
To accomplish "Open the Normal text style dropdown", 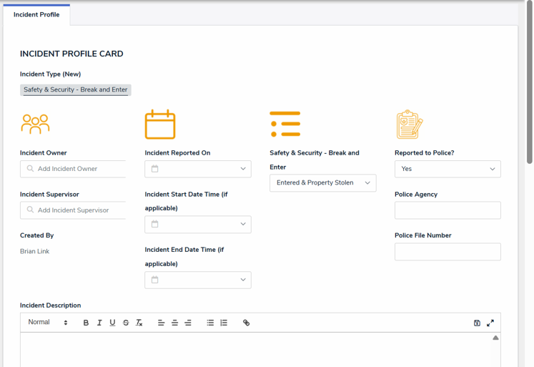I will (48, 323).
